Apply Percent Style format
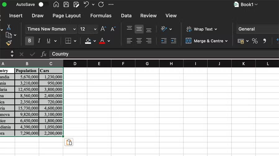 pyautogui.click(x=255, y=41)
